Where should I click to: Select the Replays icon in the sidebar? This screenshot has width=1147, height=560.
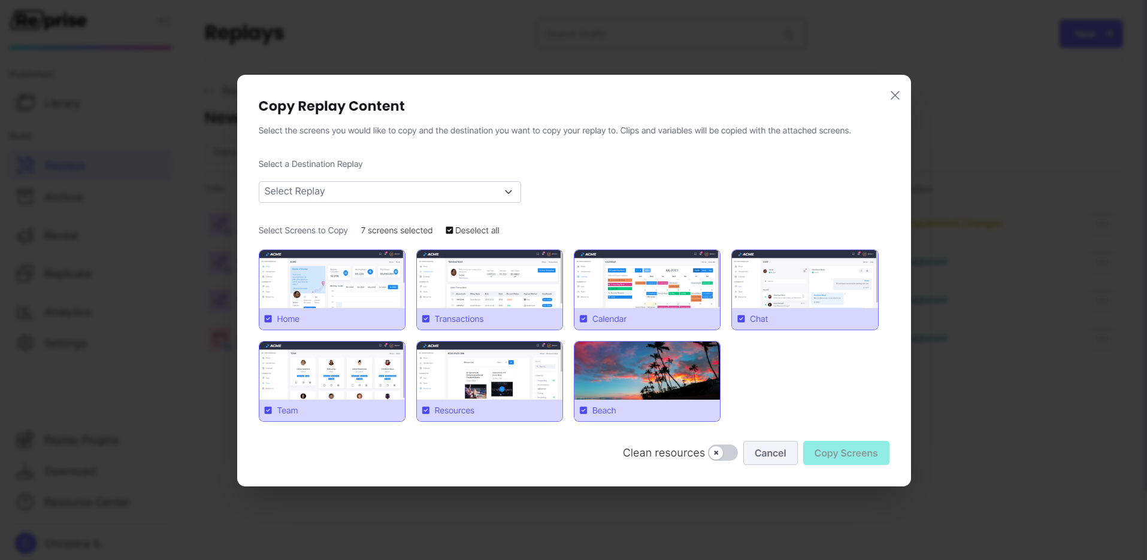point(25,165)
